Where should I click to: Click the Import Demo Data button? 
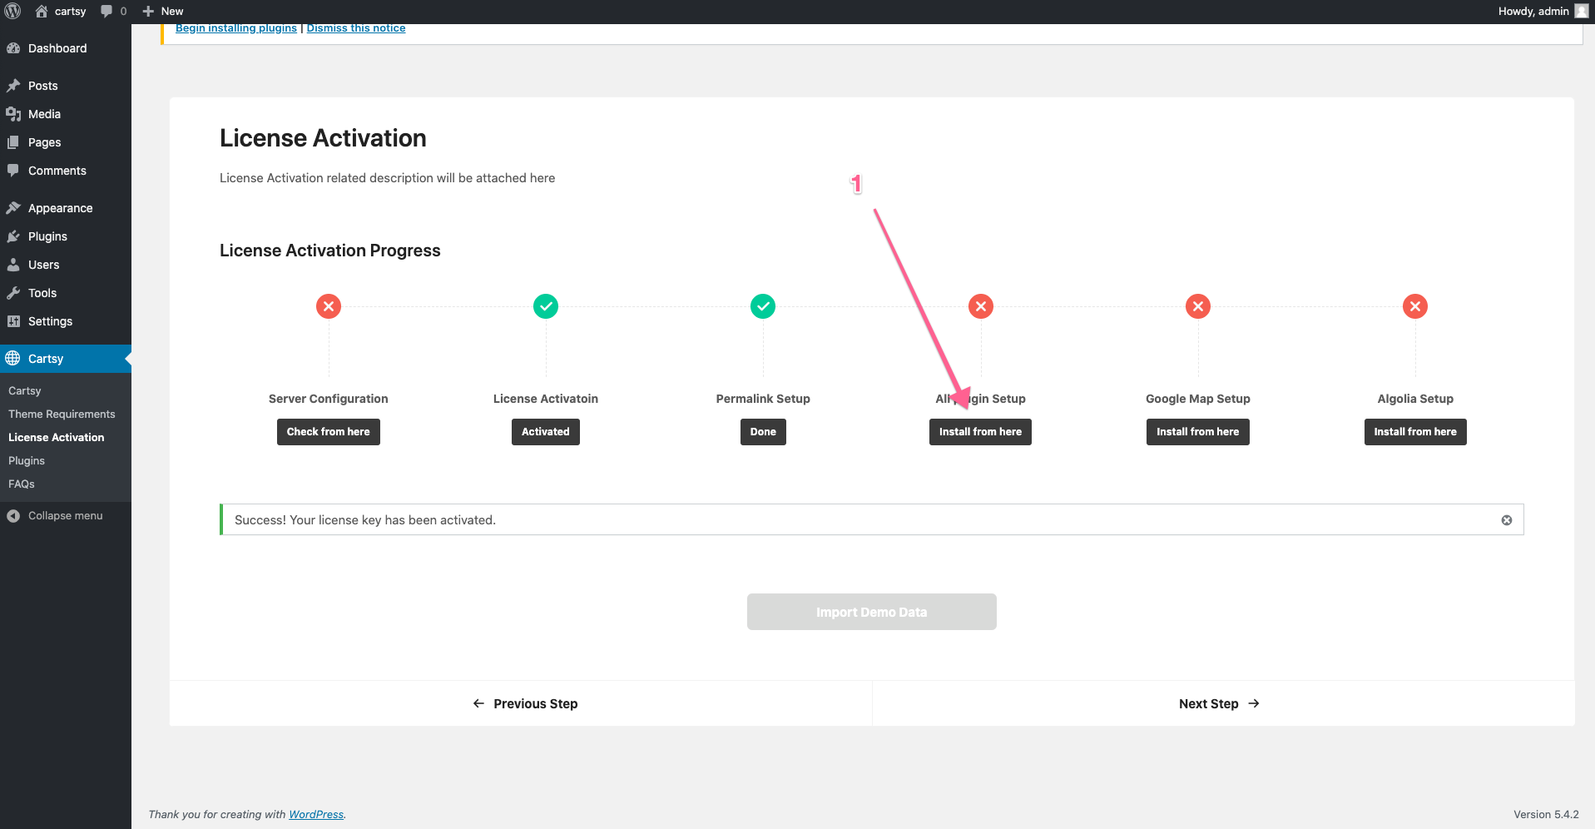pos(872,612)
